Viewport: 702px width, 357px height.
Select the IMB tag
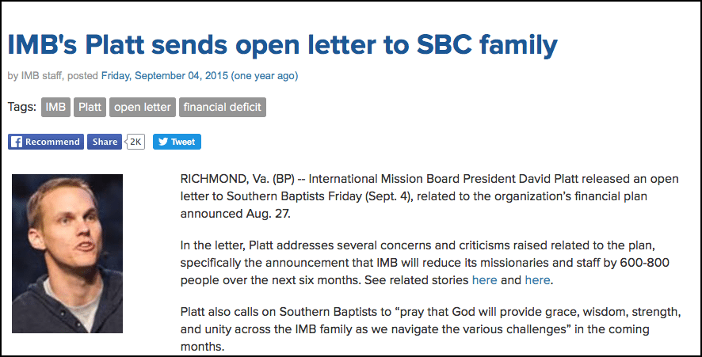(55, 107)
